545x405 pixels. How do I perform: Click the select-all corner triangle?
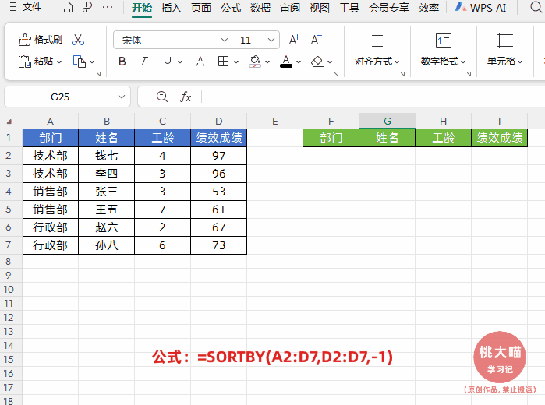9,121
